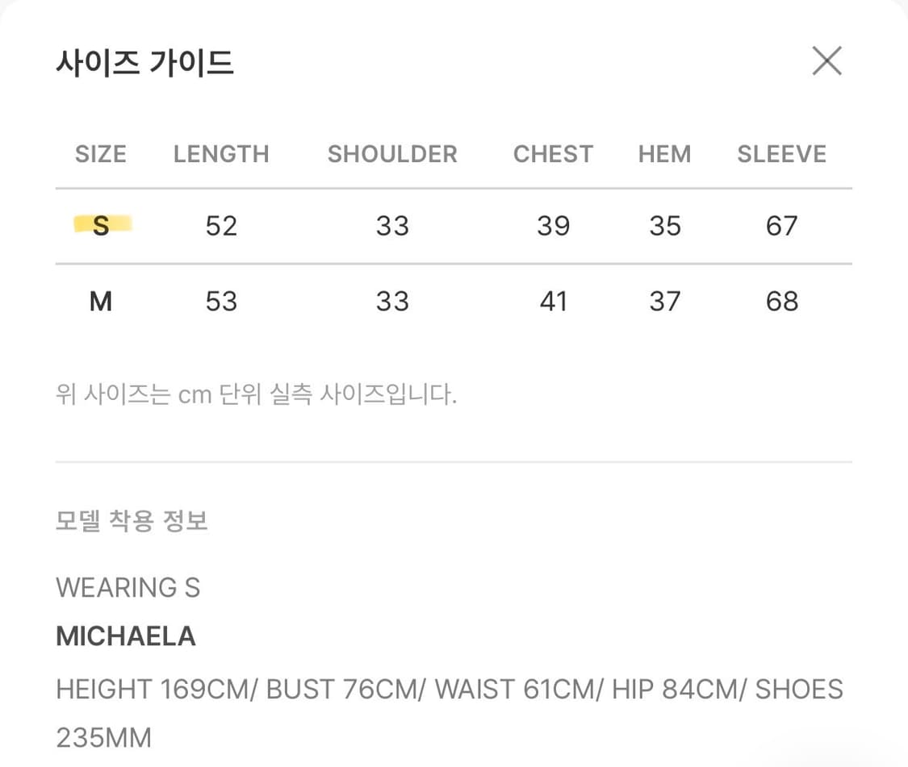Select the highlighted size S row

[x=100, y=227]
